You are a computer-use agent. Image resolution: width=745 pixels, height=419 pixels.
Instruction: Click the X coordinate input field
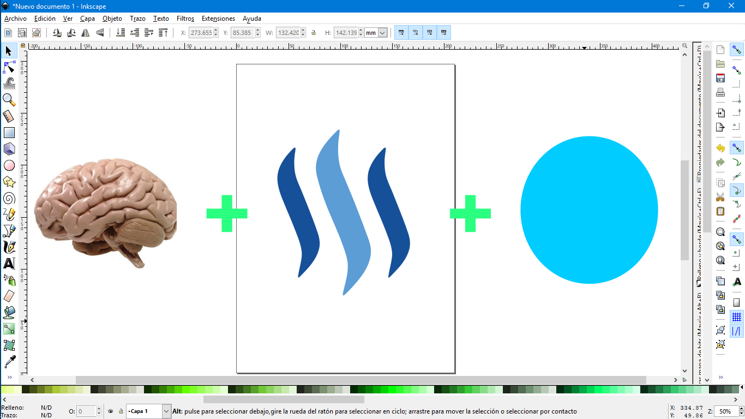click(201, 33)
